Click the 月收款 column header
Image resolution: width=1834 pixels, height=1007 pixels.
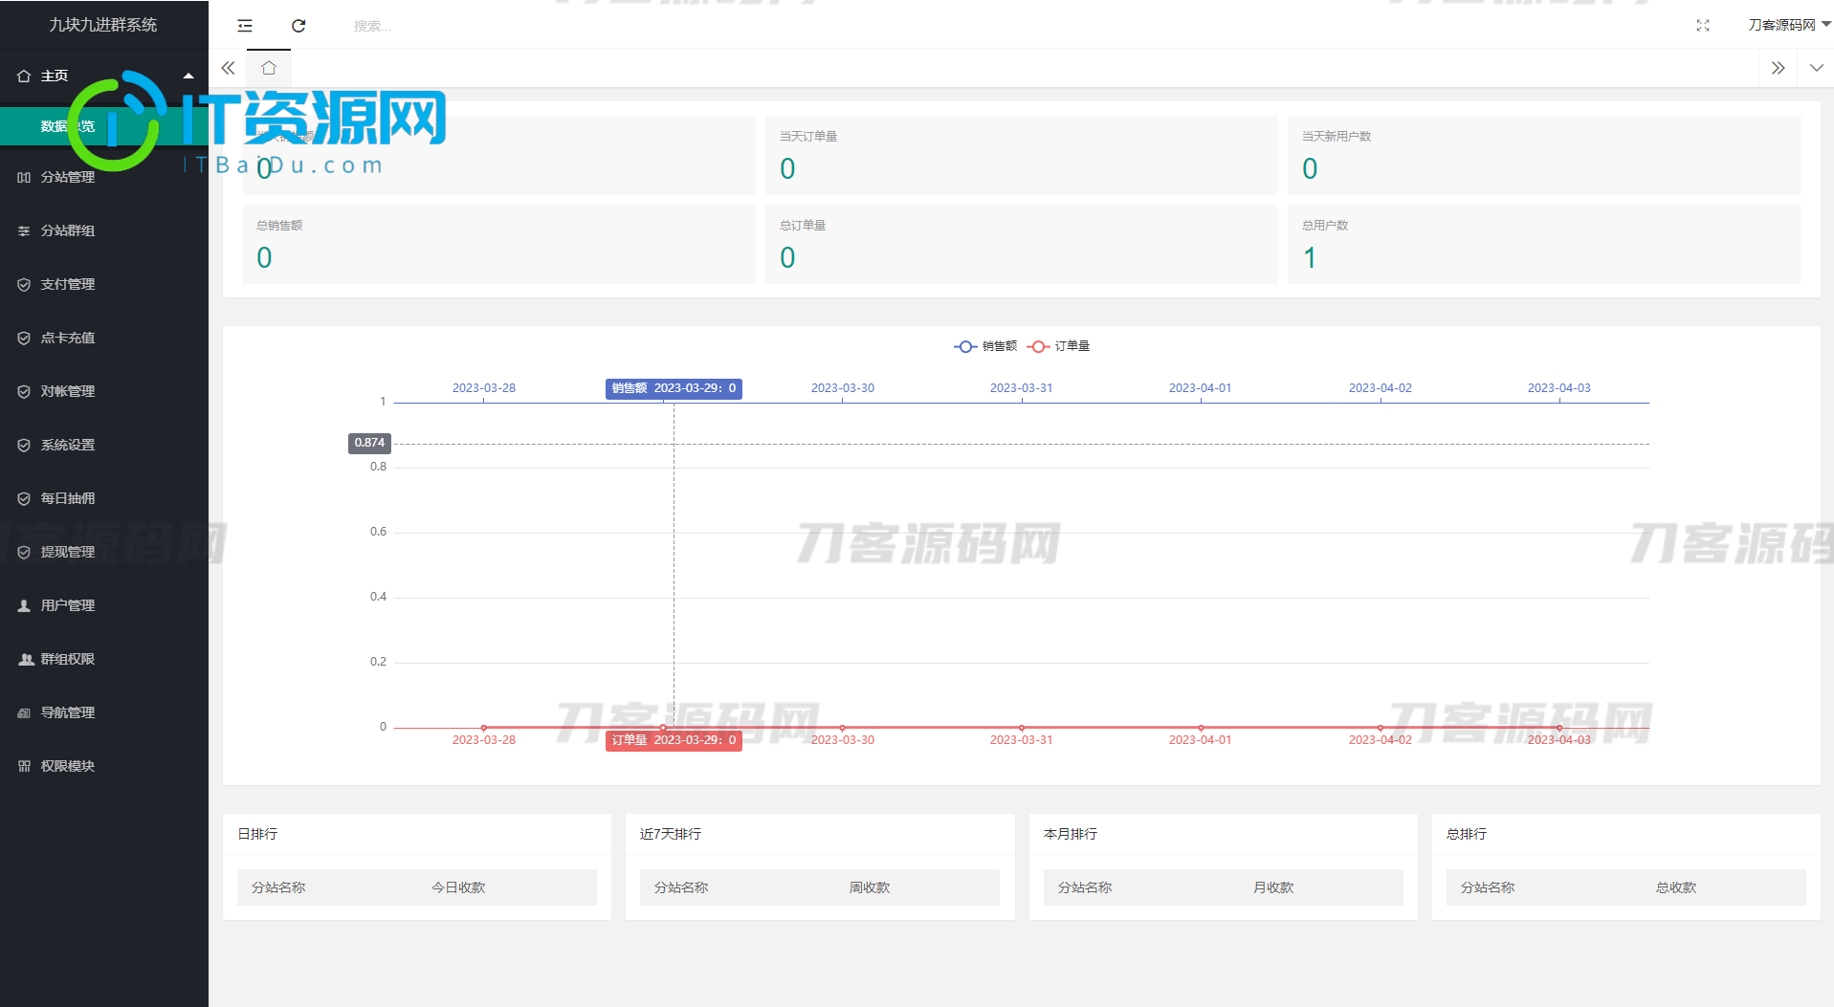[x=1273, y=887]
